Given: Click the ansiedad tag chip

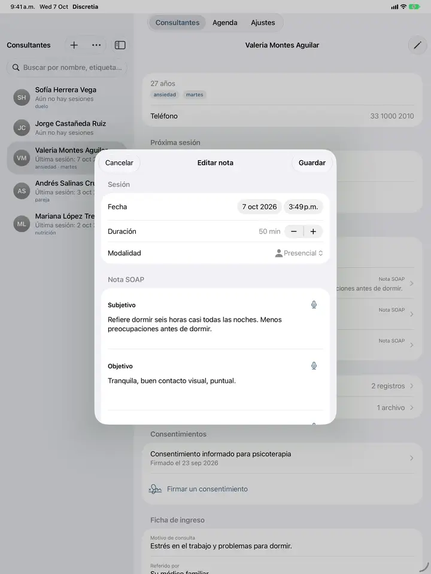Looking at the screenshot, I should coord(165,94).
